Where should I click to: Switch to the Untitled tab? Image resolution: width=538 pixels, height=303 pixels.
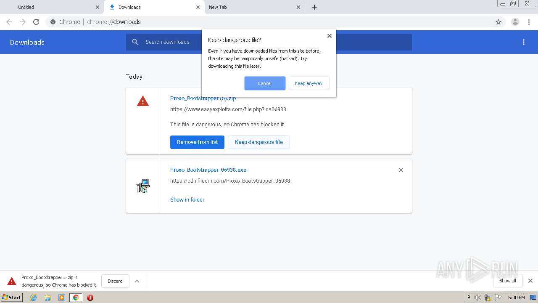click(52, 7)
